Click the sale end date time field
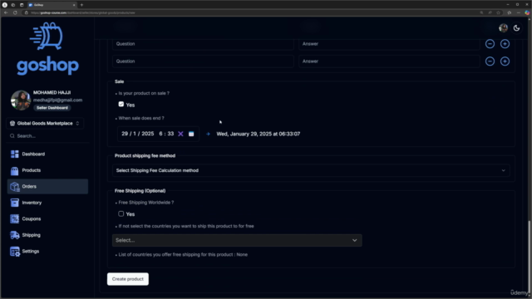 tap(166, 134)
